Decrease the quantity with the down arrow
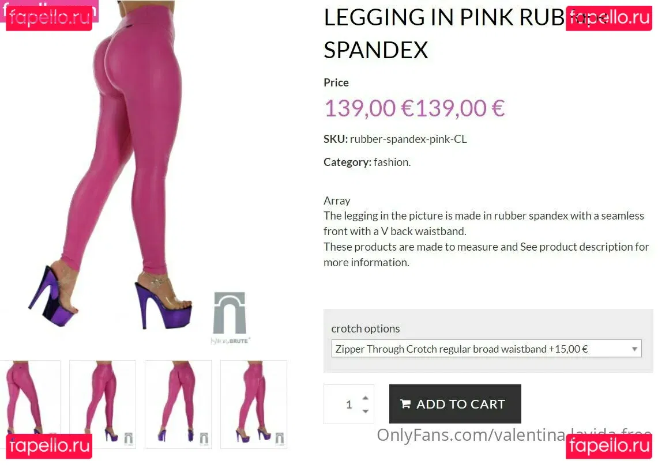 [x=366, y=411]
